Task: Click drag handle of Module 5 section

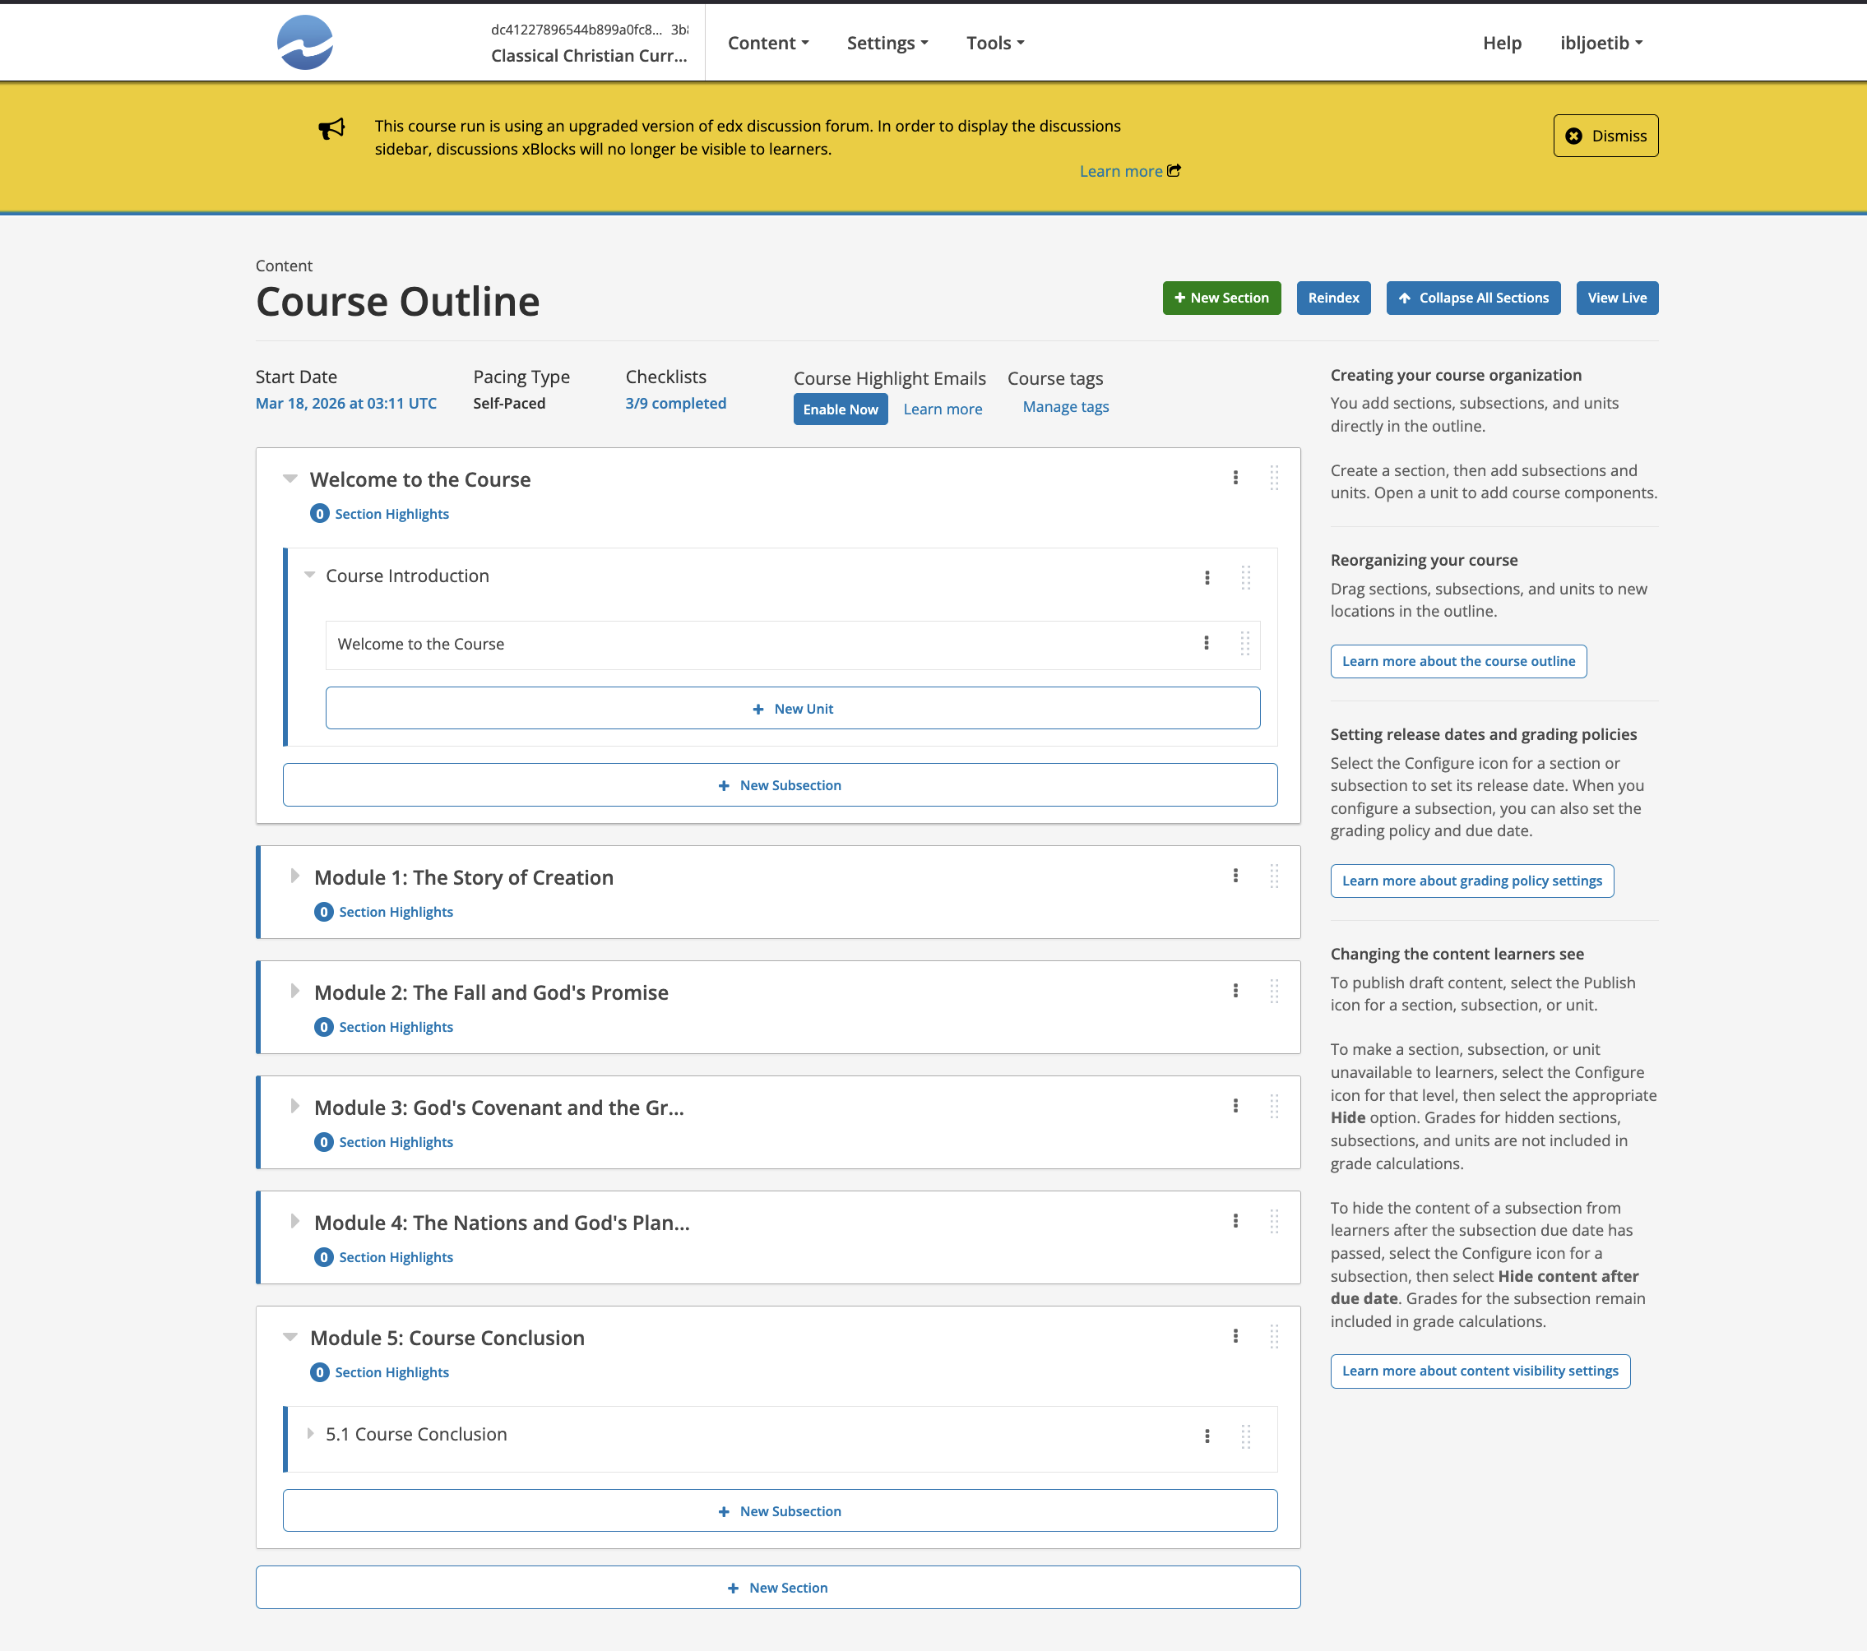Action: (x=1274, y=1336)
